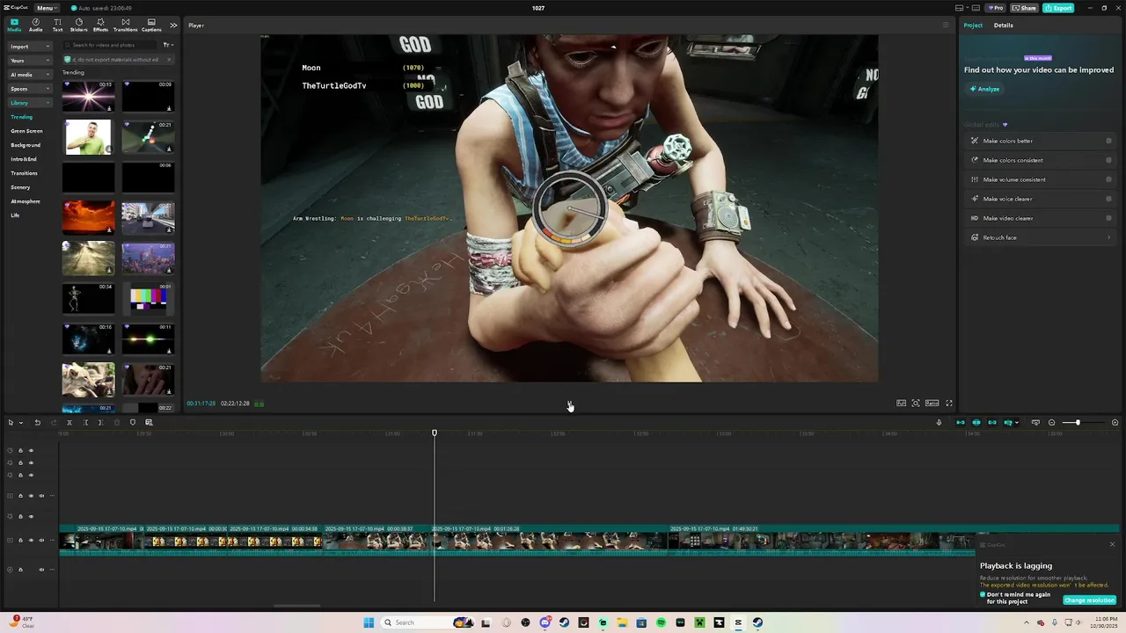Open the Effects panel icon
Screen dimensions: 1126x633
(100, 25)
